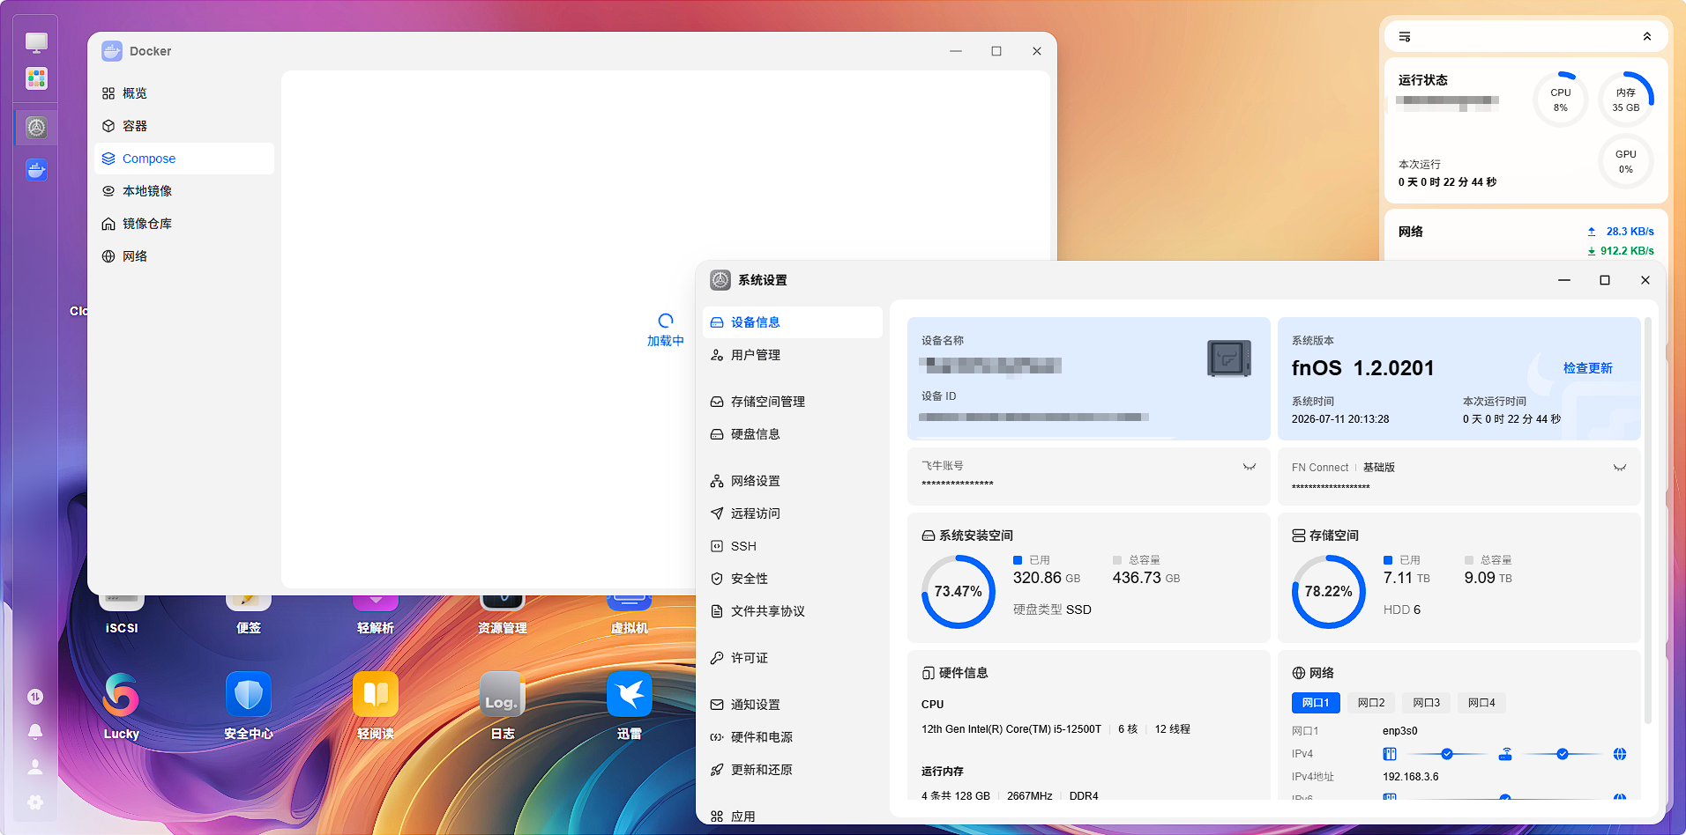This screenshot has width=1686, height=835.
Task: Open the 轻阅读 book app icon
Action: (376, 694)
